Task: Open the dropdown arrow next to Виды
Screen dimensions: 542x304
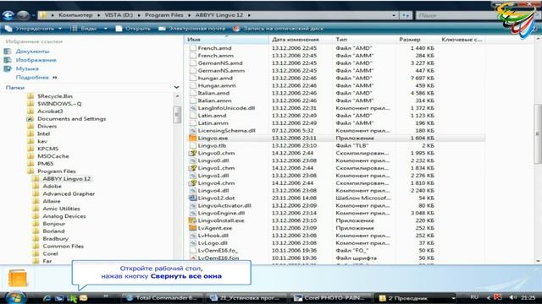Action: pos(105,29)
